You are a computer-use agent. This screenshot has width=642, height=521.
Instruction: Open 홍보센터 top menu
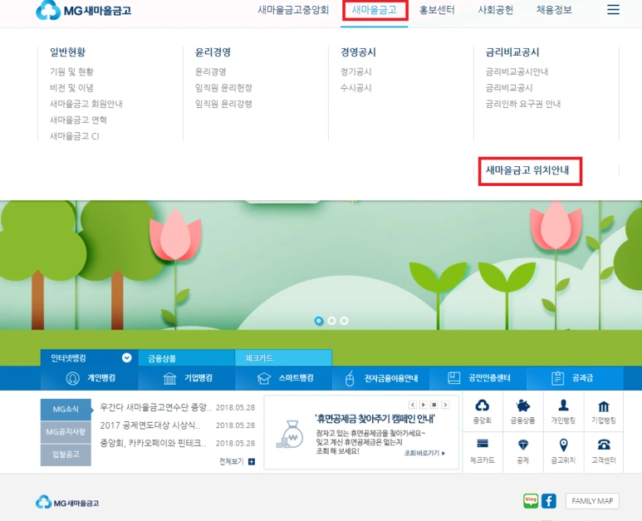click(437, 10)
